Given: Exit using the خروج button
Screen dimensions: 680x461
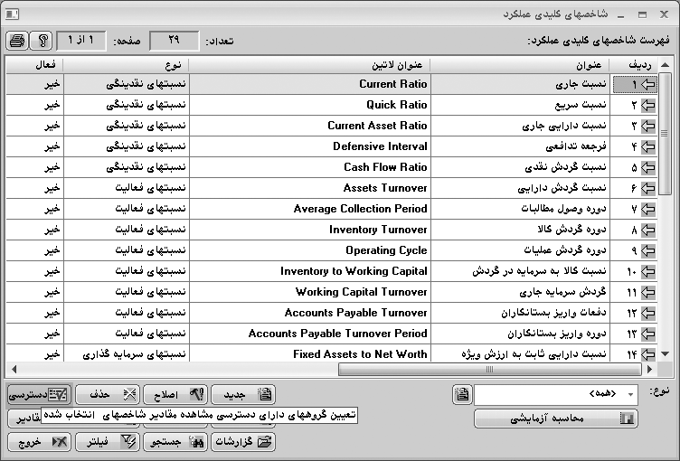Looking at the screenshot, I should [x=39, y=442].
